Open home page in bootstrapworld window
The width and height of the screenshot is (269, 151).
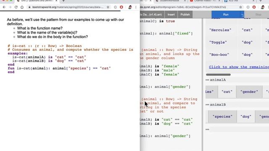pyautogui.click(x=22, y=7)
